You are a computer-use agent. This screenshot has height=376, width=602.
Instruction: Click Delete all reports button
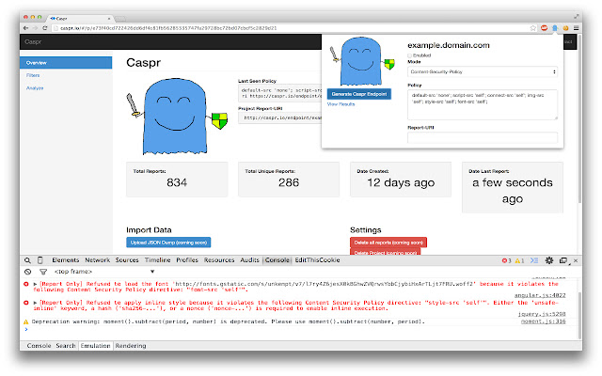(388, 243)
